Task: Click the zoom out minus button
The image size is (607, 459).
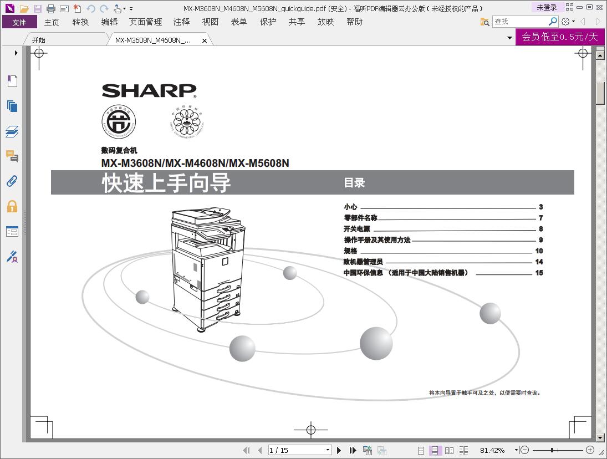Action: 524,450
